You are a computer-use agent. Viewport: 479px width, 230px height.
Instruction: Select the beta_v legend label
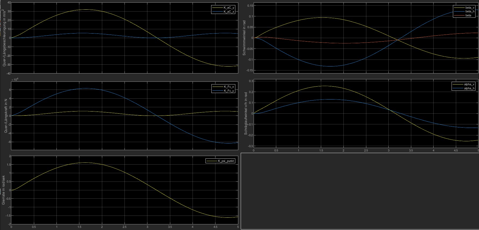tap(470, 8)
